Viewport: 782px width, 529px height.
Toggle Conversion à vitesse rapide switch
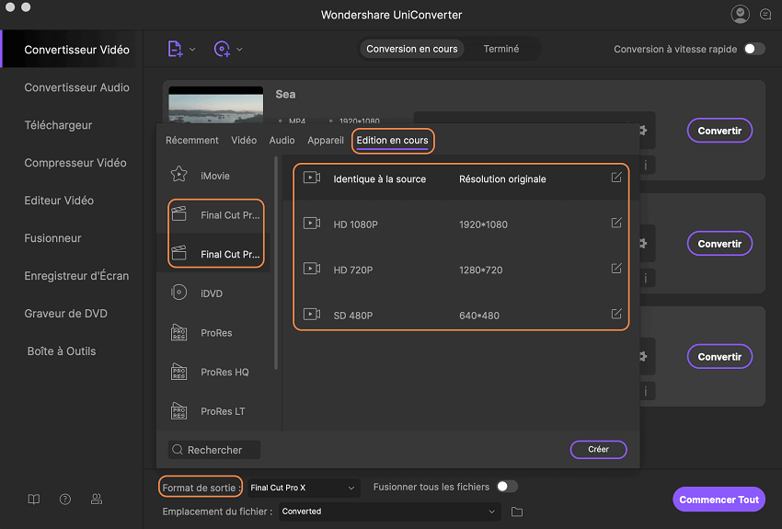(x=754, y=49)
